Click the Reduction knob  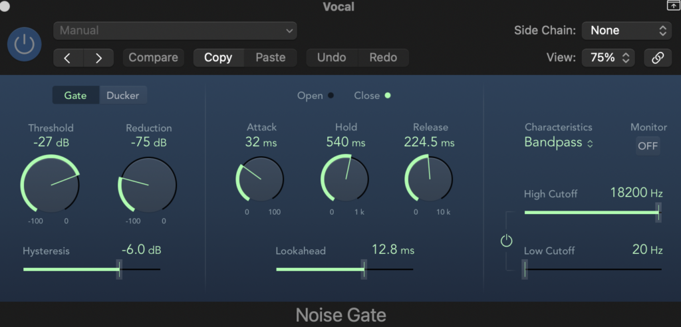point(148,184)
